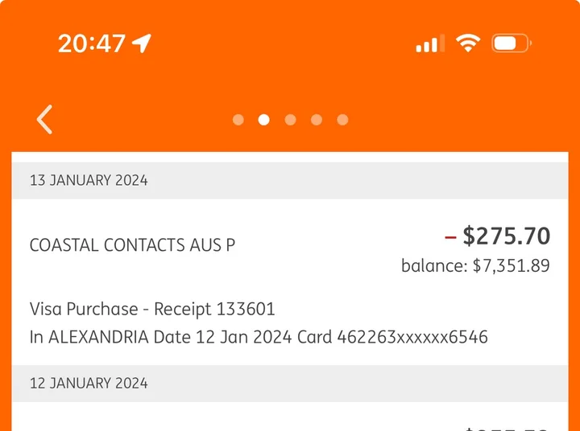Select the Visa Purchase Receipt 133601 text

(152, 309)
